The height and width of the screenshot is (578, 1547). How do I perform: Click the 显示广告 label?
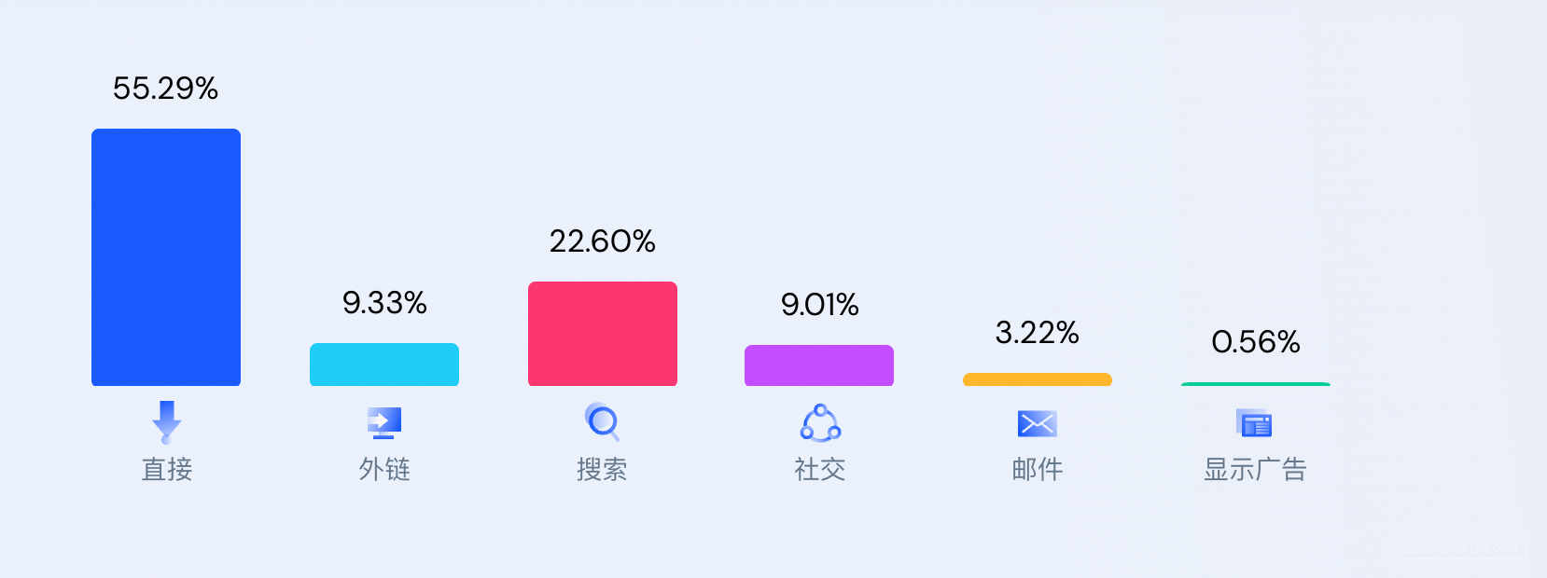1255,469
